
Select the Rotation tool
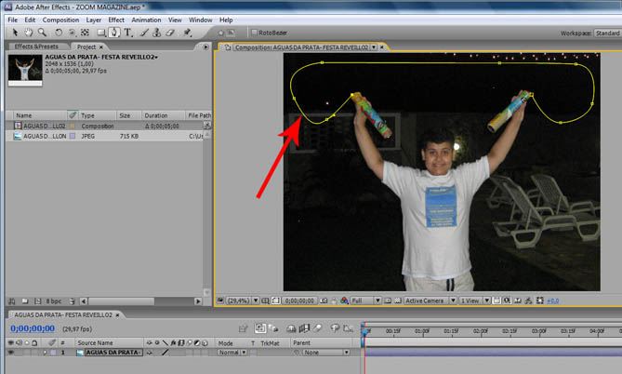coord(59,33)
